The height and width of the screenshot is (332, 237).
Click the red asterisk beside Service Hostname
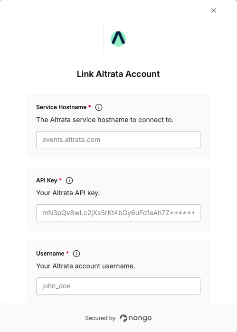coord(90,106)
